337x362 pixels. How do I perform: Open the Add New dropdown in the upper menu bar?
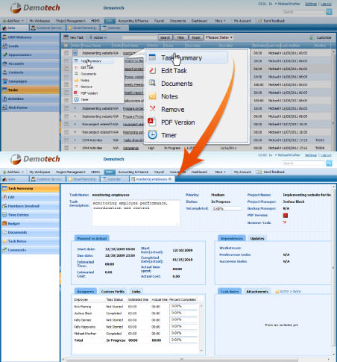tap(13, 21)
